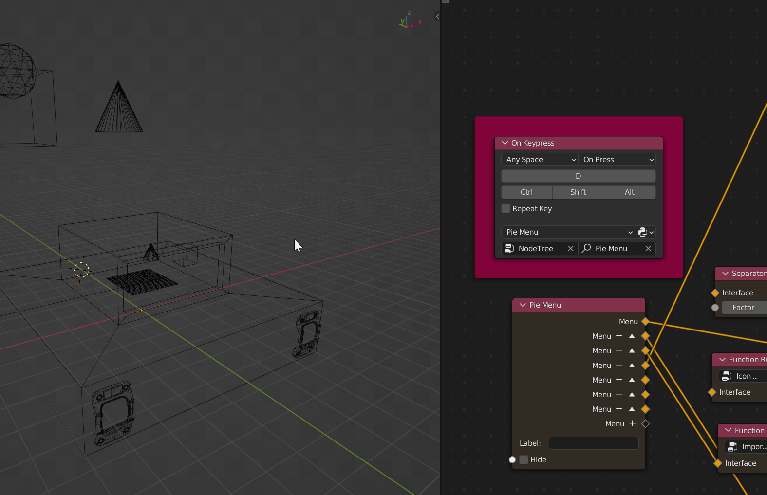
Task: Click the D key assignment button
Action: click(x=578, y=176)
